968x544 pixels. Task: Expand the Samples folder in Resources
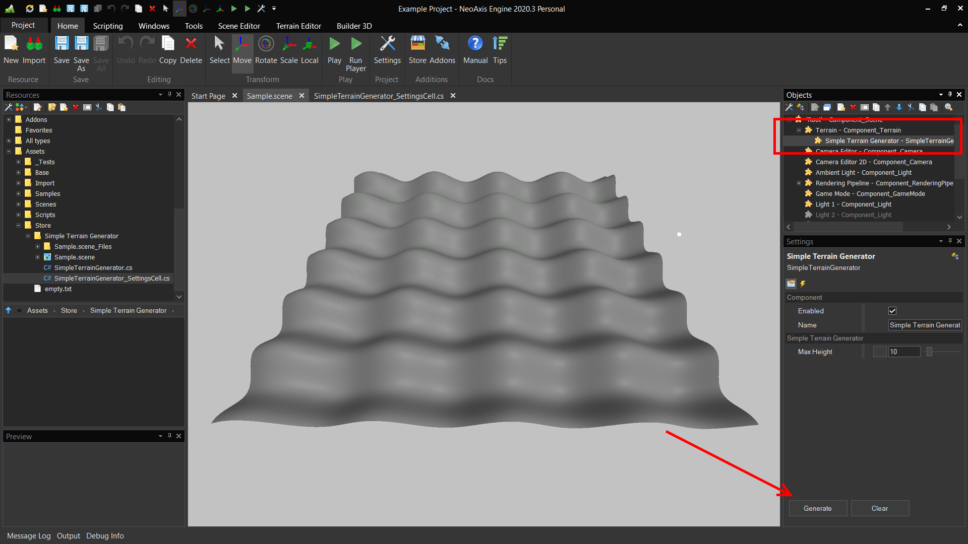click(x=18, y=194)
